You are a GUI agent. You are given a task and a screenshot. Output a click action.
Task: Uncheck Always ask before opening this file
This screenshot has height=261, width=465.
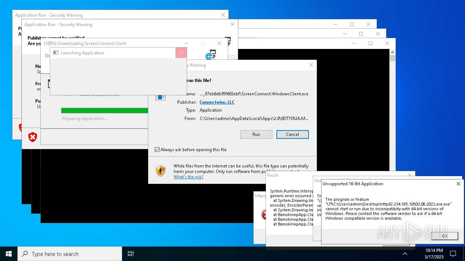(157, 150)
